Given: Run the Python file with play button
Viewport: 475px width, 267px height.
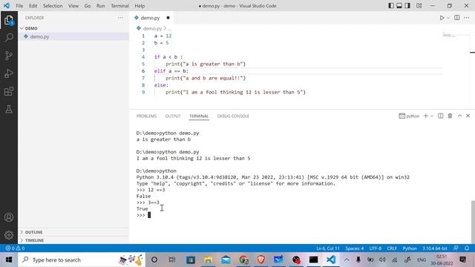Looking at the screenshot, I should click(x=442, y=18).
